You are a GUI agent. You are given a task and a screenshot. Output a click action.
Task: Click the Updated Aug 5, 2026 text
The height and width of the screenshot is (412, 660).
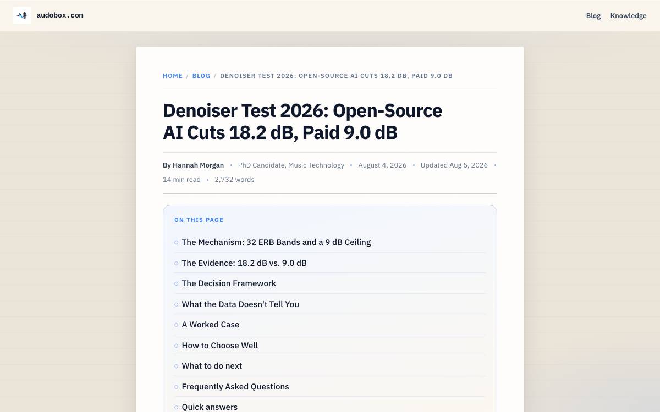(454, 165)
